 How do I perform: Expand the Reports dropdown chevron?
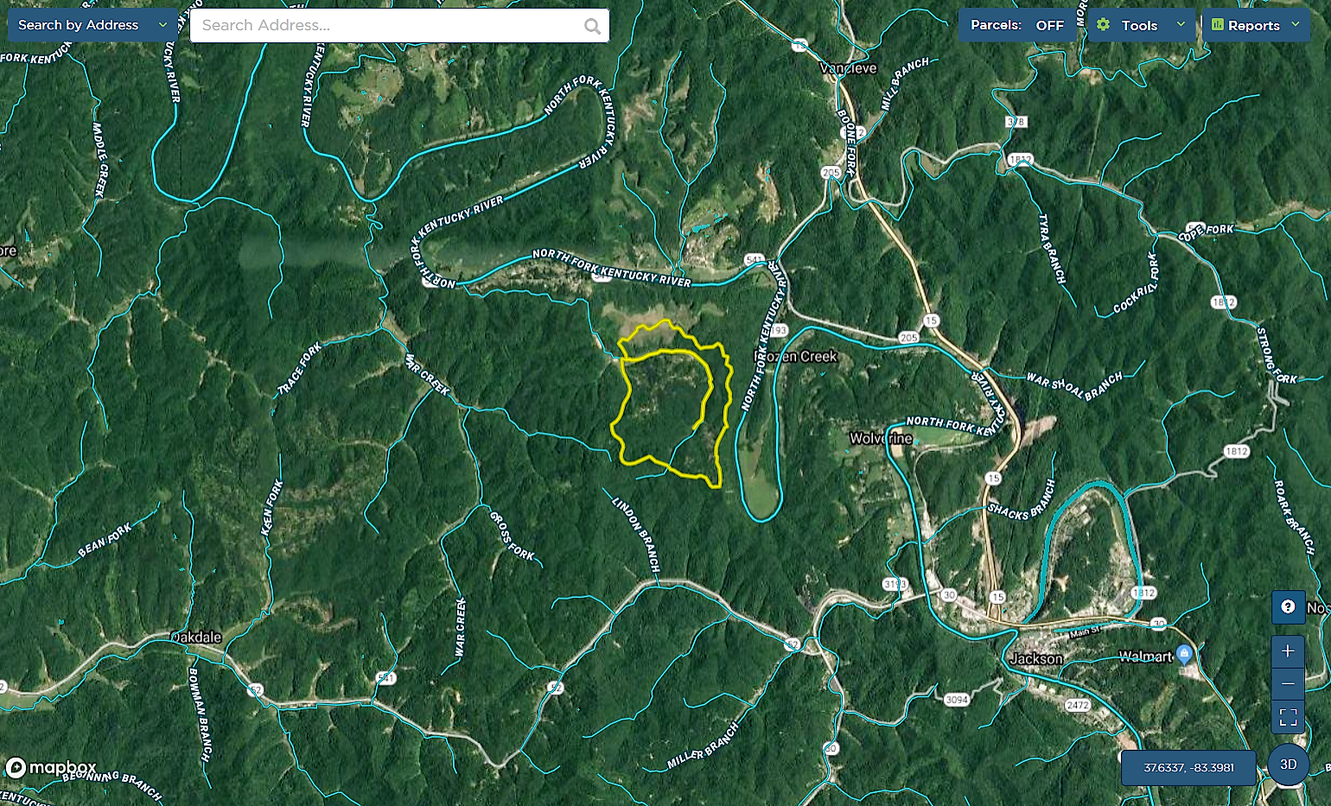pyautogui.click(x=1296, y=25)
